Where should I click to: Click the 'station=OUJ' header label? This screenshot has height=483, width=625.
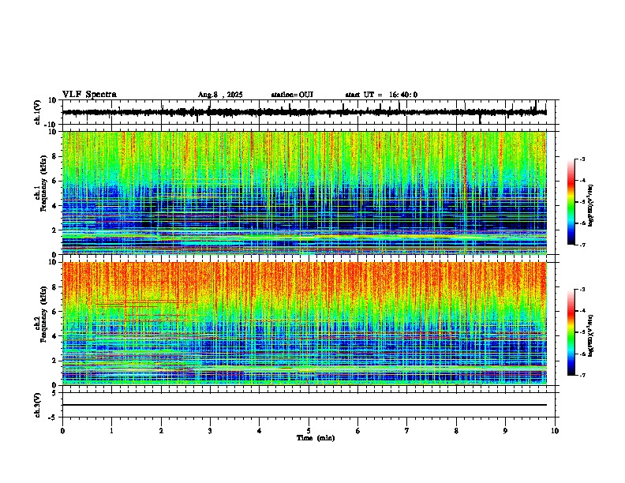click(x=292, y=95)
